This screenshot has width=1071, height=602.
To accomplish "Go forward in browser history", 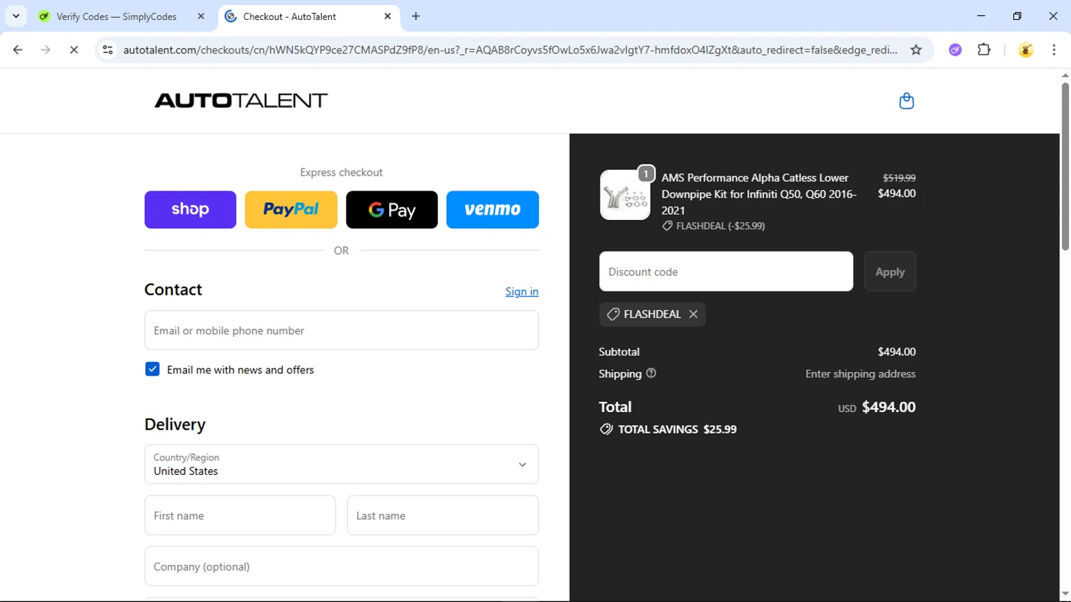I will 46,50.
